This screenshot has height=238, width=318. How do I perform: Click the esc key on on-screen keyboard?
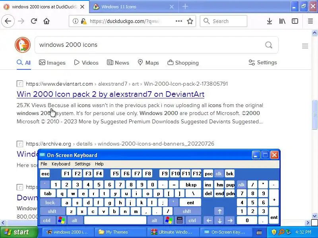45,173
